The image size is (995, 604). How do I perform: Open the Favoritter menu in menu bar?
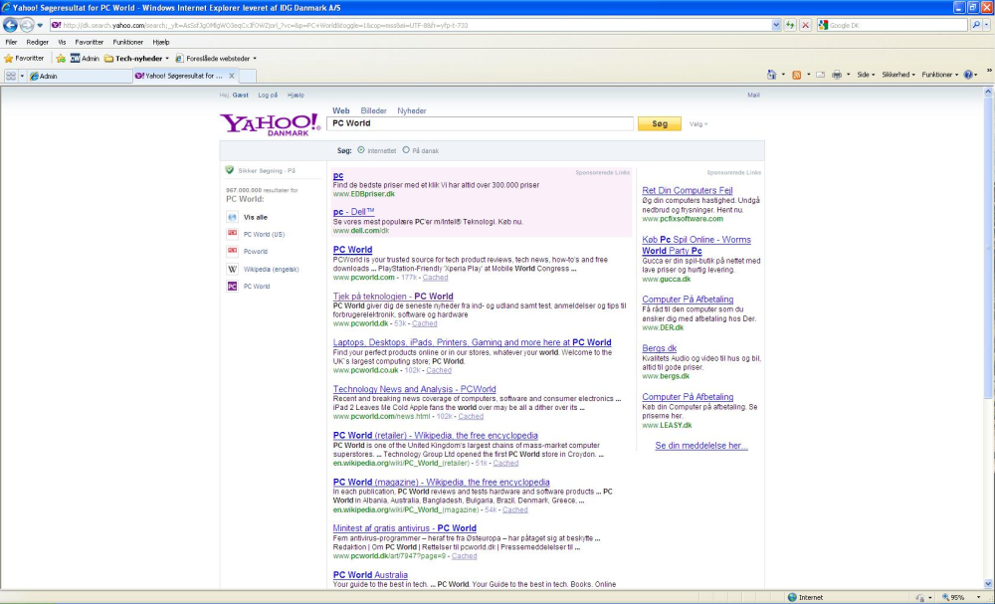pyautogui.click(x=89, y=43)
